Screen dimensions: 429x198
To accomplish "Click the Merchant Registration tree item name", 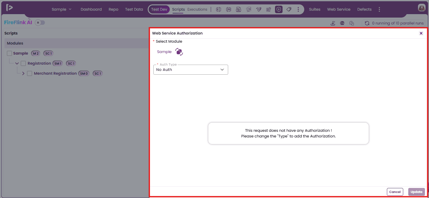I will 55,73.
